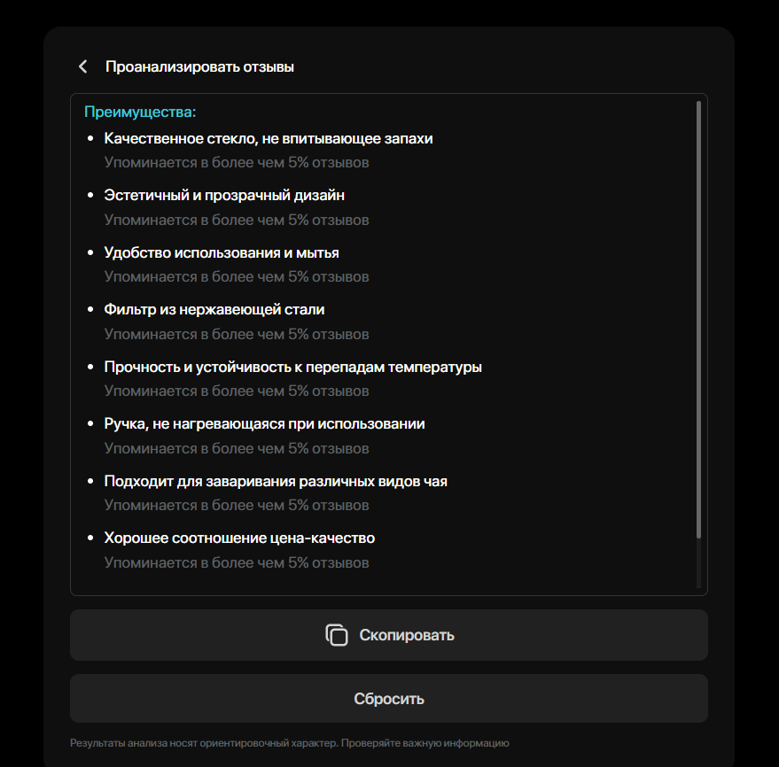
Task: Click the Сбросить button
Action: pyautogui.click(x=389, y=699)
